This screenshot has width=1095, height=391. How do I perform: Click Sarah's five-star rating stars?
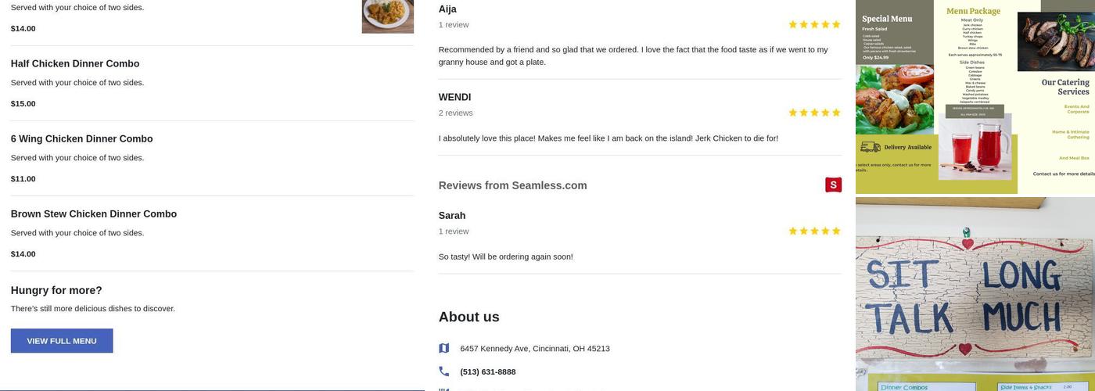[x=814, y=231]
